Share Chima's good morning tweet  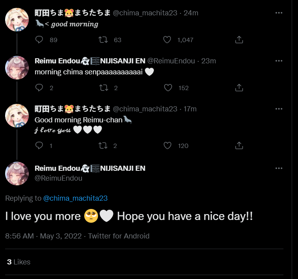tap(239, 40)
